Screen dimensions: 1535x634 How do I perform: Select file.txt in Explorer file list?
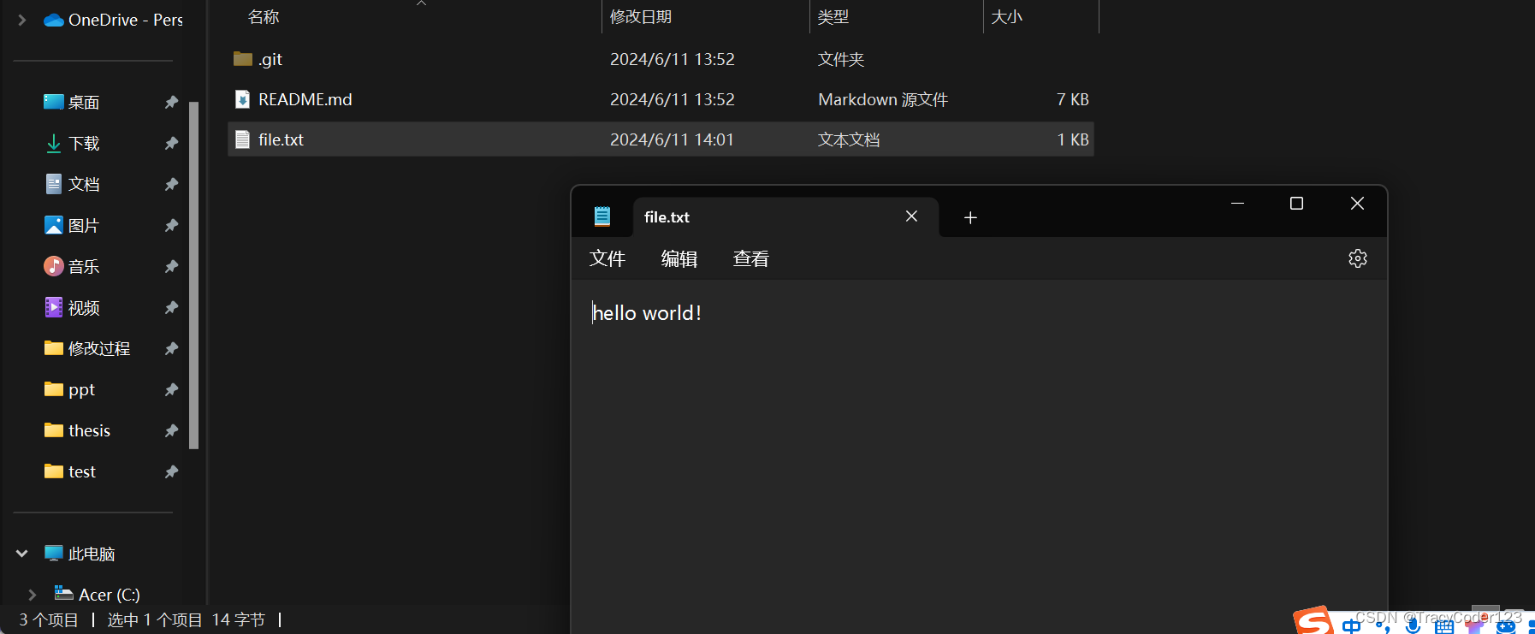coord(661,139)
